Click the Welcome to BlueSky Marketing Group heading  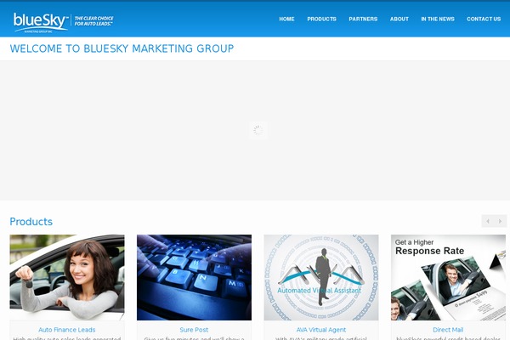122,48
